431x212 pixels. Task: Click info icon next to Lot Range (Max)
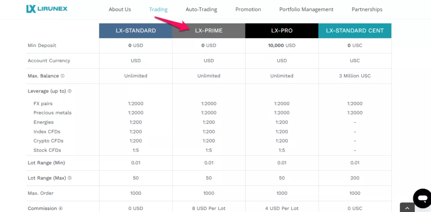pyautogui.click(x=69, y=178)
